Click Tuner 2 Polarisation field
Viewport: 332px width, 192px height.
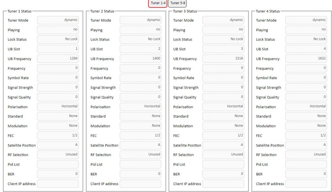(x=140, y=107)
